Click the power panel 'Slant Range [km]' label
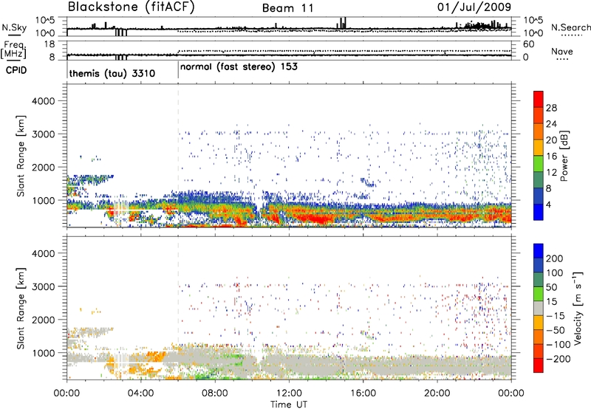Viewport: 591px width, 409px height. tap(21, 156)
